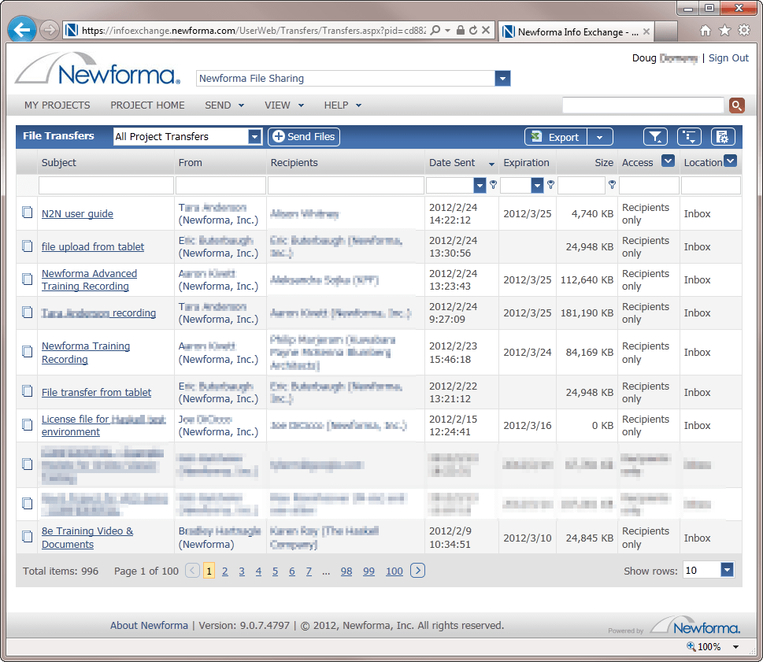Open the Location column dropdown
This screenshot has height=662, width=763.
730,161
